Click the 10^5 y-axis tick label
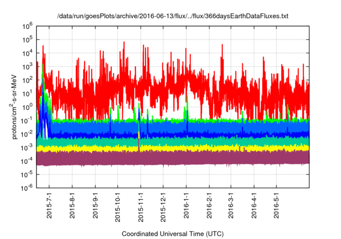Viewport: 341px width, 239px height. point(27,39)
